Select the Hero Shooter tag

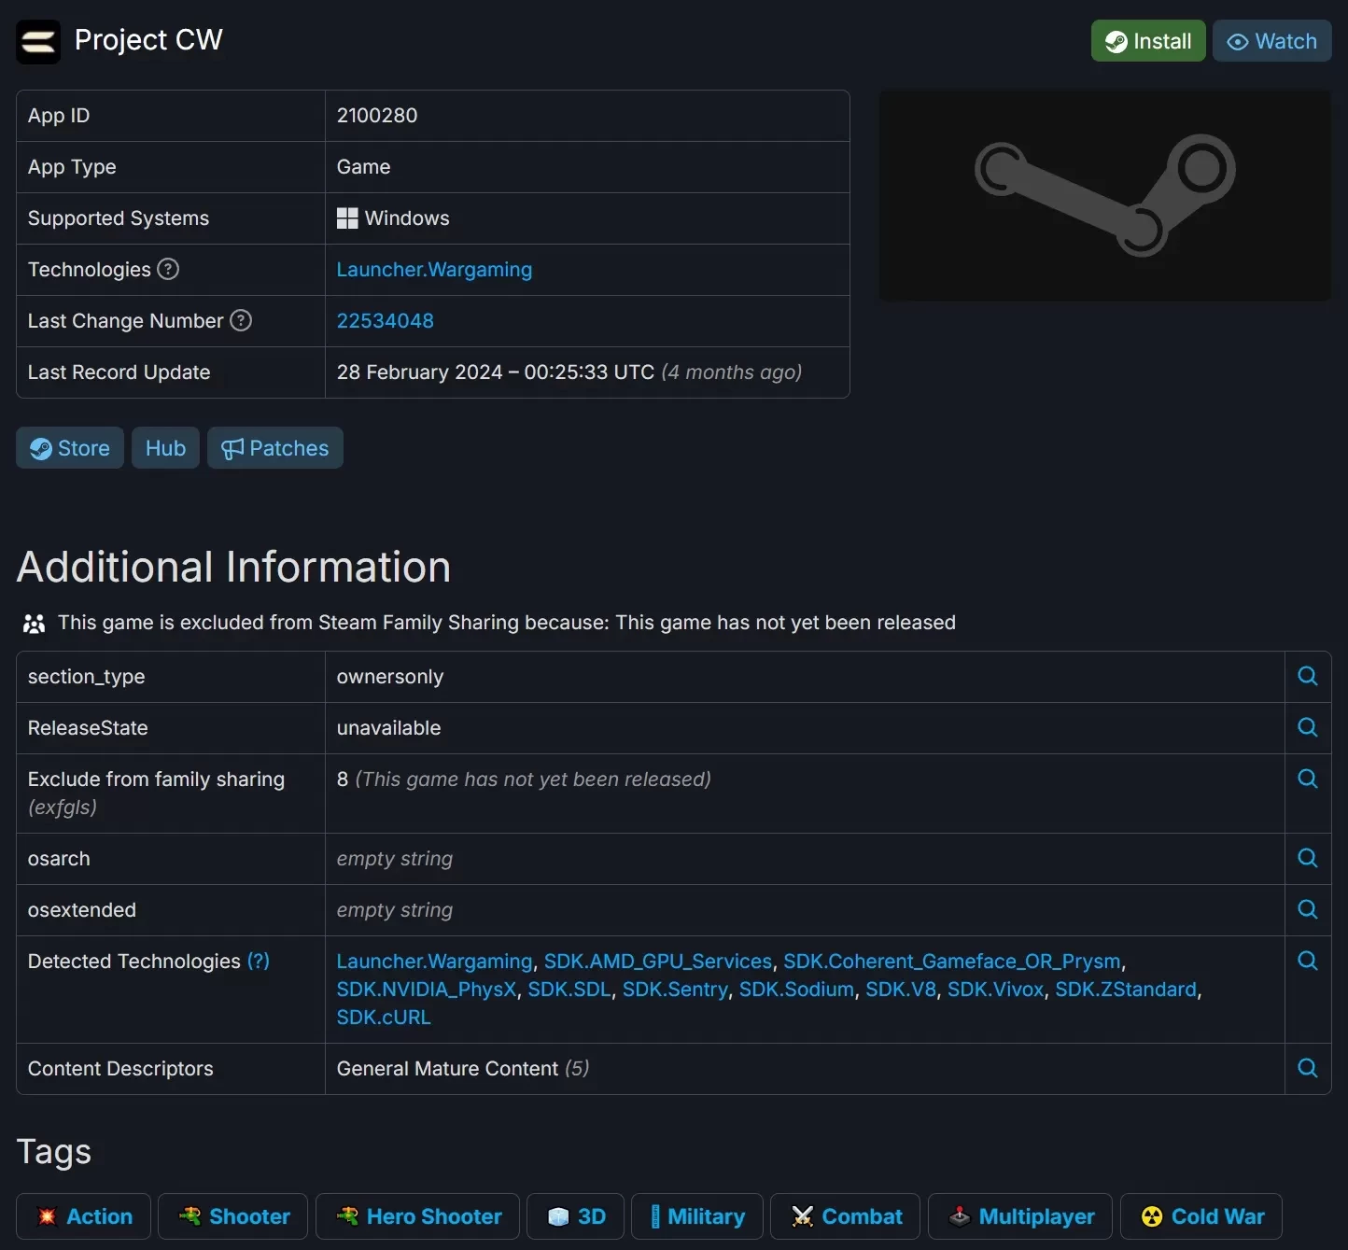417,1216
